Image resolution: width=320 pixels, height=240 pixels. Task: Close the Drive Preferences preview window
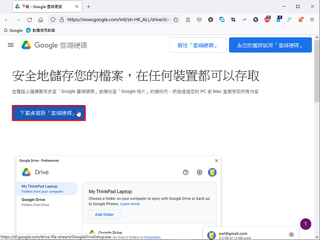(x=217, y=161)
